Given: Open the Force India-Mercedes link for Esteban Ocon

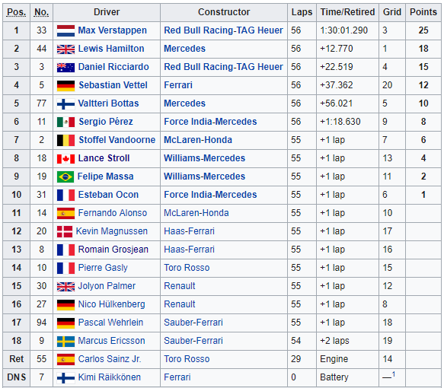Looking at the screenshot, I should tap(210, 195).
